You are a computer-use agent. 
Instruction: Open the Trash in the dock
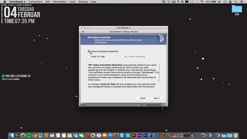235,136
